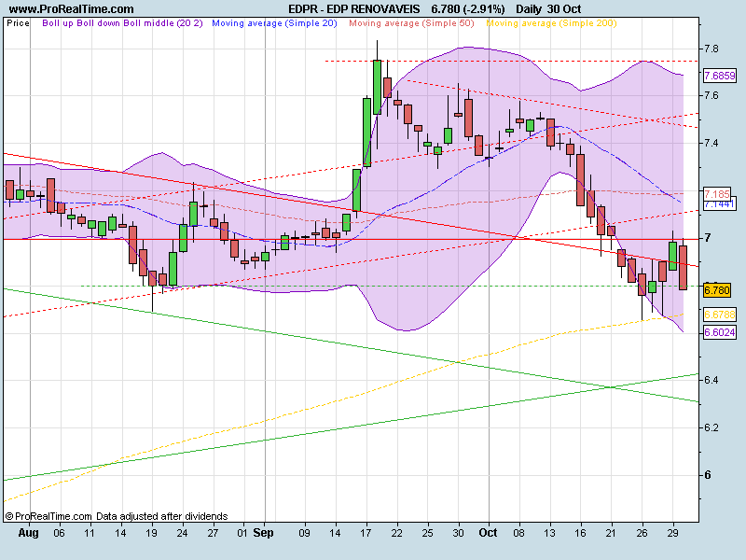Select the Moving average (Simple 200) legend entry
746x560 pixels.
(x=551, y=22)
